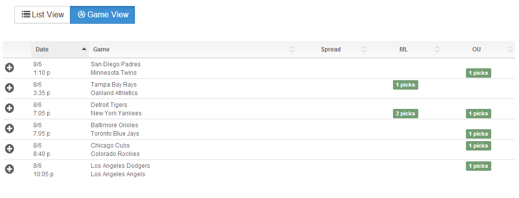The height and width of the screenshot is (198, 519).
Task: Open 1 picks ML badge for Rays game
Action: pyautogui.click(x=405, y=85)
